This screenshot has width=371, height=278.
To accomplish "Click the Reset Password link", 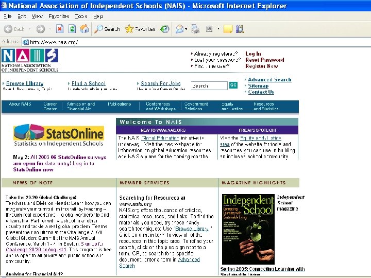I will (x=265, y=60).
